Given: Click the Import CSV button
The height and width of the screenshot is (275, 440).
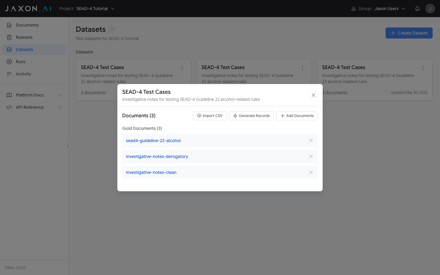Looking at the screenshot, I should pos(209,116).
